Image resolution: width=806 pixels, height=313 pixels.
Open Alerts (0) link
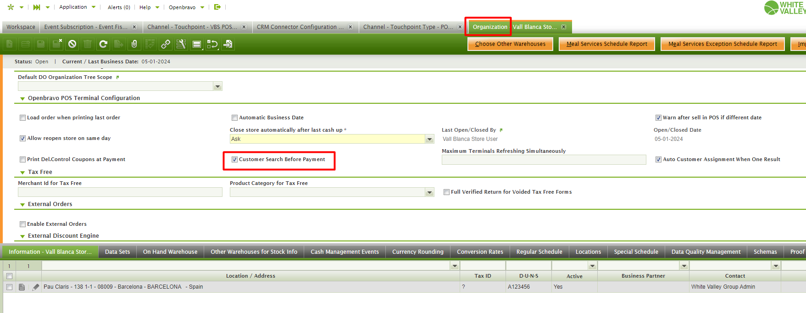[119, 7]
